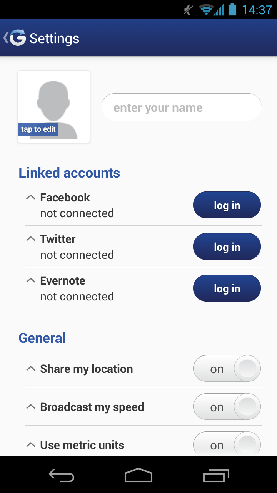
Task: Focus the enter your name field
Action: pyautogui.click(x=181, y=107)
